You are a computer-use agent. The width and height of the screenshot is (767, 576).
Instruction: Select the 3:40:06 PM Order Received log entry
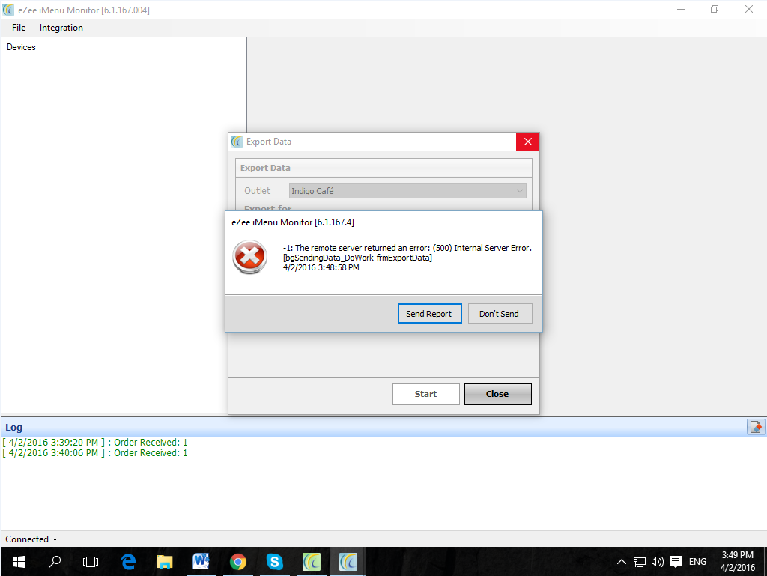pyautogui.click(x=95, y=452)
